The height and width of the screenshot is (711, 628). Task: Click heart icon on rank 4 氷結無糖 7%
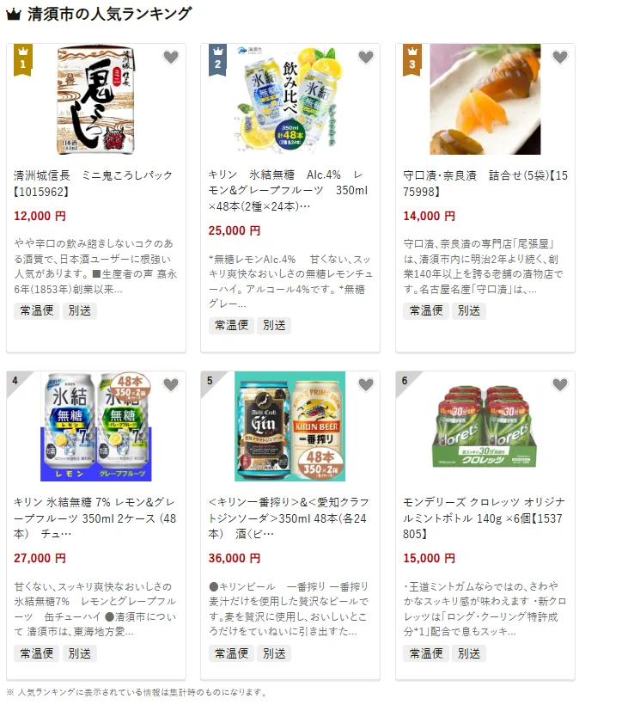(x=171, y=384)
